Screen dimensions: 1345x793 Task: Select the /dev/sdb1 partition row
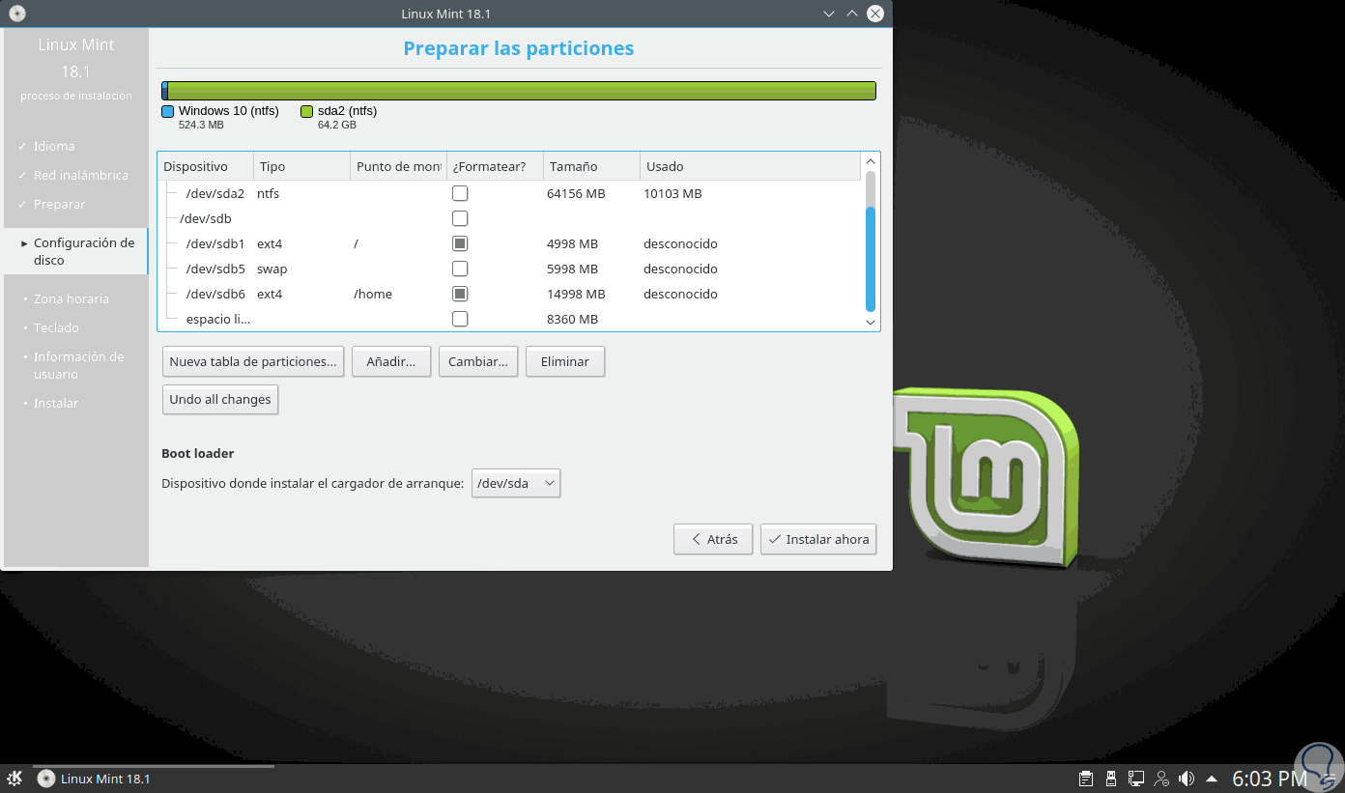[x=508, y=243]
